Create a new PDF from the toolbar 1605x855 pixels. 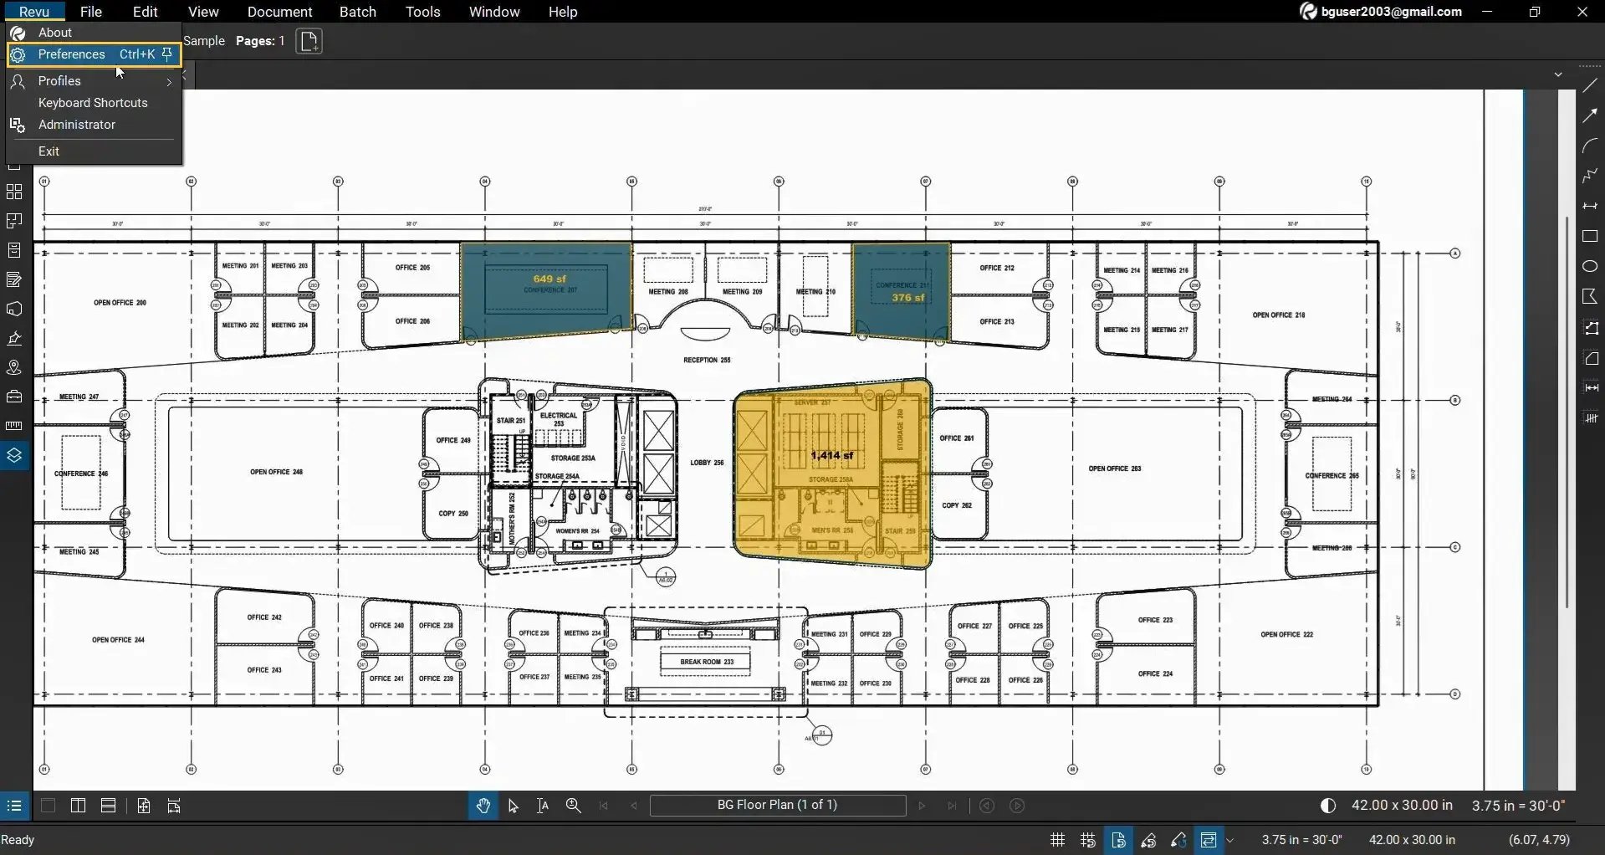pyautogui.click(x=309, y=41)
